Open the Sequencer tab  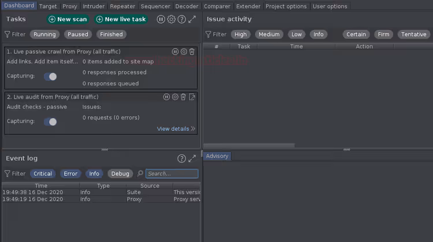155,6
